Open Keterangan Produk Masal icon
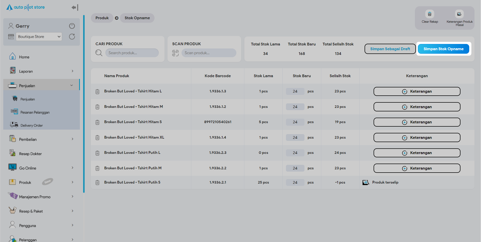Image resolution: width=481 pixels, height=242 pixels. (459, 14)
